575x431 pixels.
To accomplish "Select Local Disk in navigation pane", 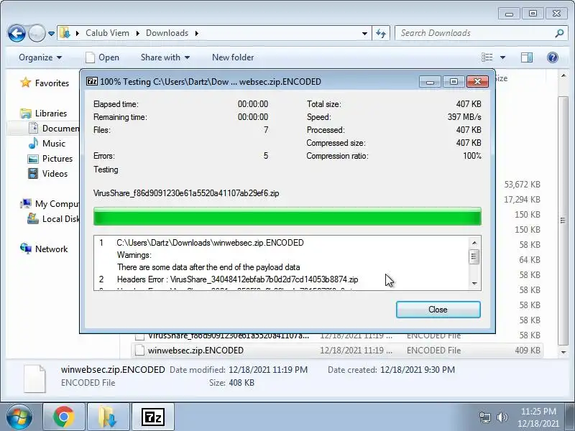I will [60, 219].
